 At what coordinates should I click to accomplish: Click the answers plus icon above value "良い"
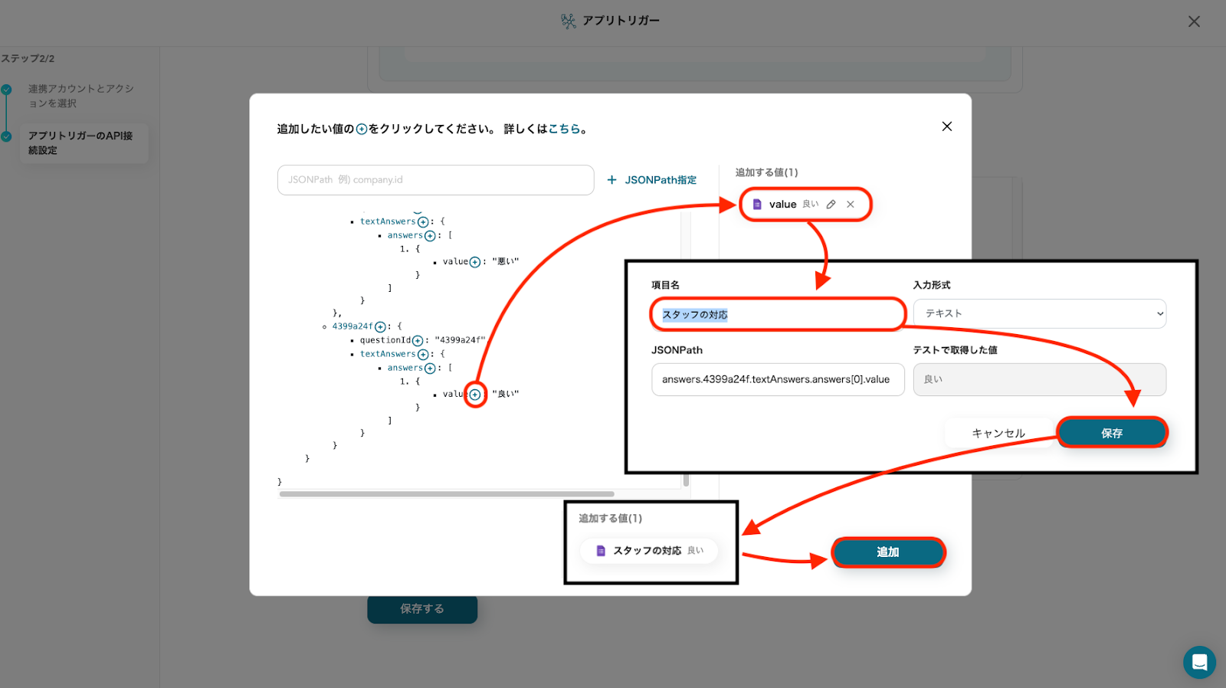[x=430, y=369]
